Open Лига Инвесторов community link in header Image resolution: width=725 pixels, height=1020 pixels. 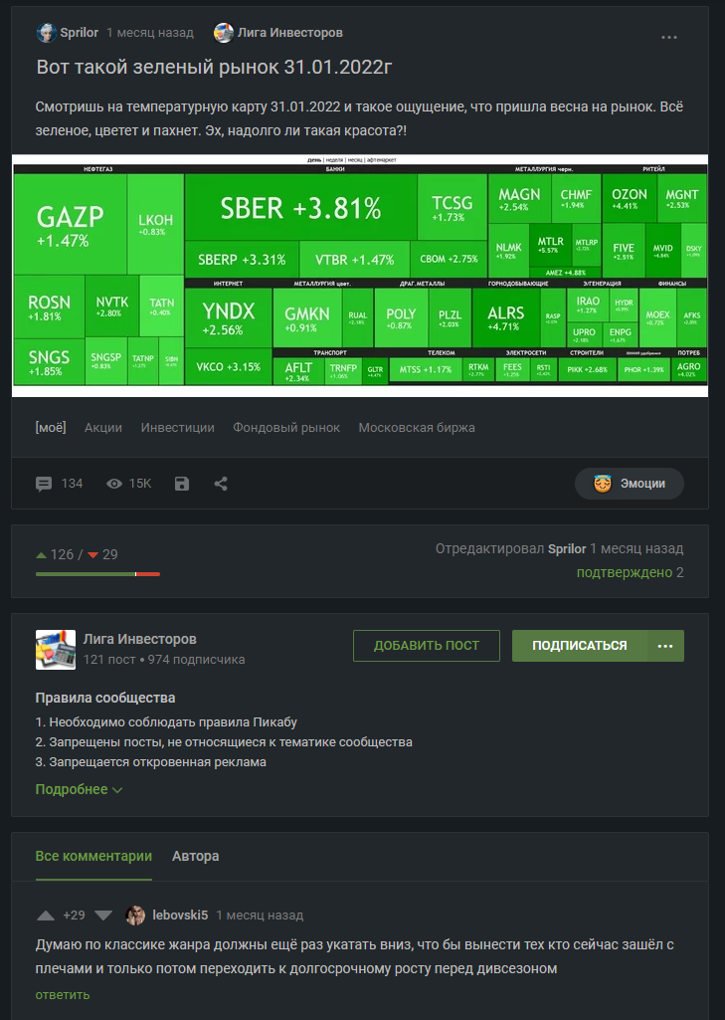290,33
